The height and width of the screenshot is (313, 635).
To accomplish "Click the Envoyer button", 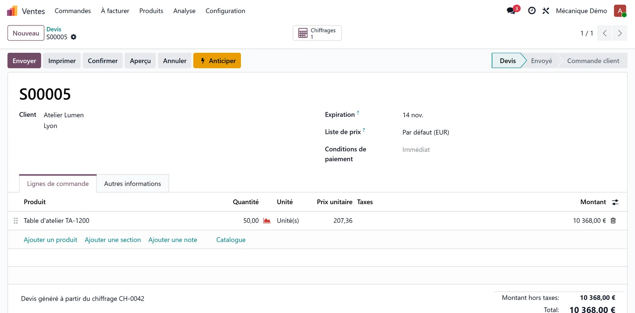I will tap(24, 60).
